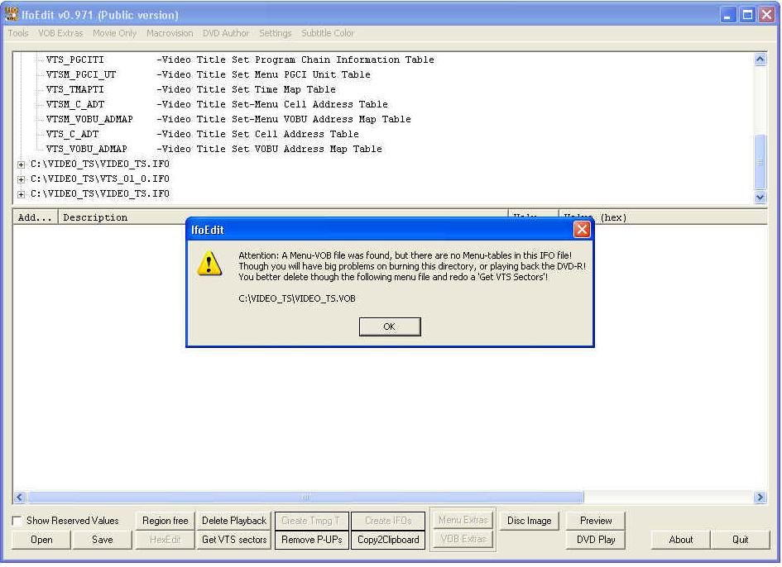Click the Disc Image button
The image size is (782, 567).
(529, 521)
